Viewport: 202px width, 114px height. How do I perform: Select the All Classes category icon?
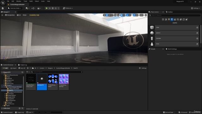pos(187,19)
